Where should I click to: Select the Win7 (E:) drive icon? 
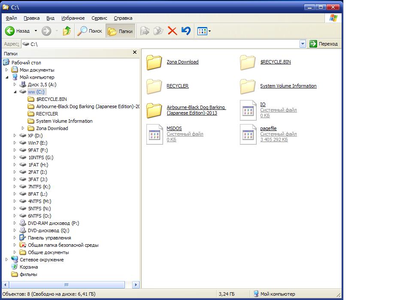[x=23, y=142]
